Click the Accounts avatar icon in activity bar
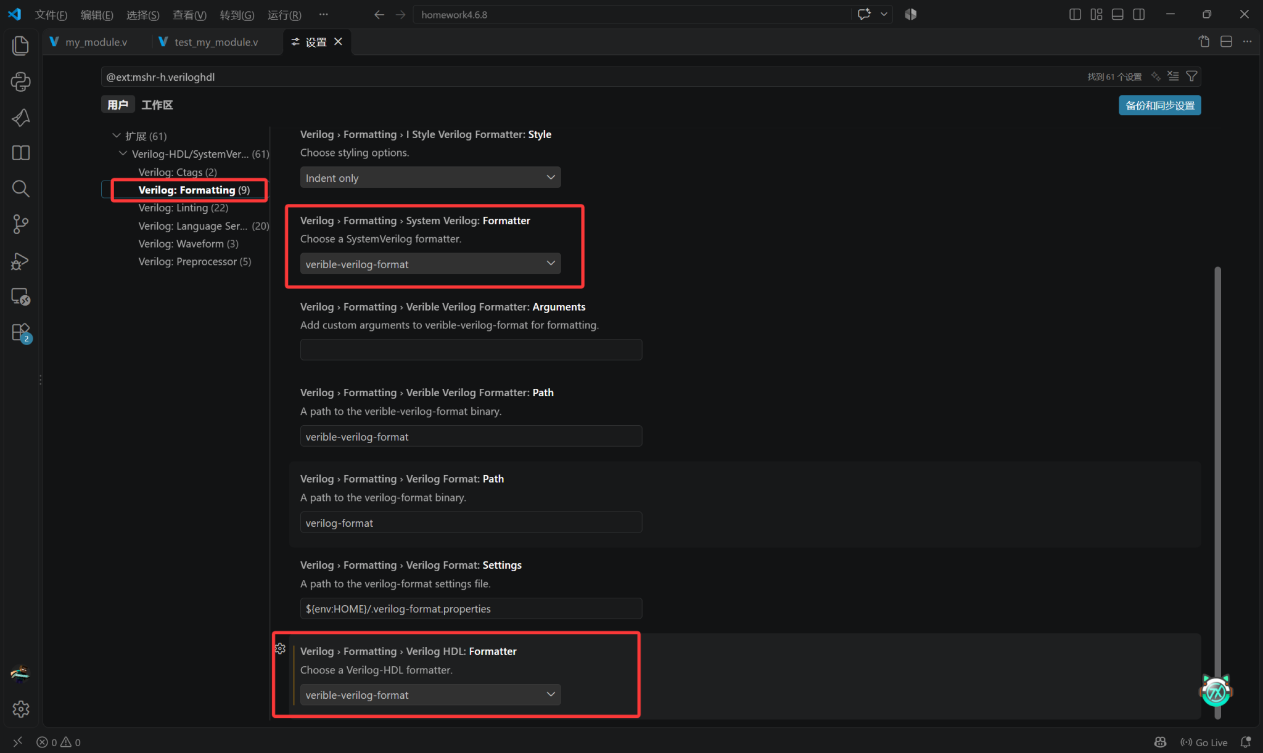This screenshot has width=1263, height=753. [x=21, y=674]
